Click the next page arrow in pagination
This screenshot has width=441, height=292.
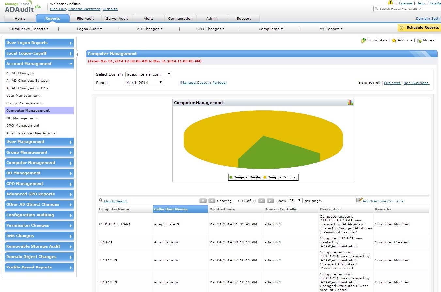261,201
